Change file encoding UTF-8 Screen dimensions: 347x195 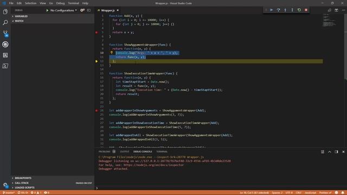pos(289,193)
